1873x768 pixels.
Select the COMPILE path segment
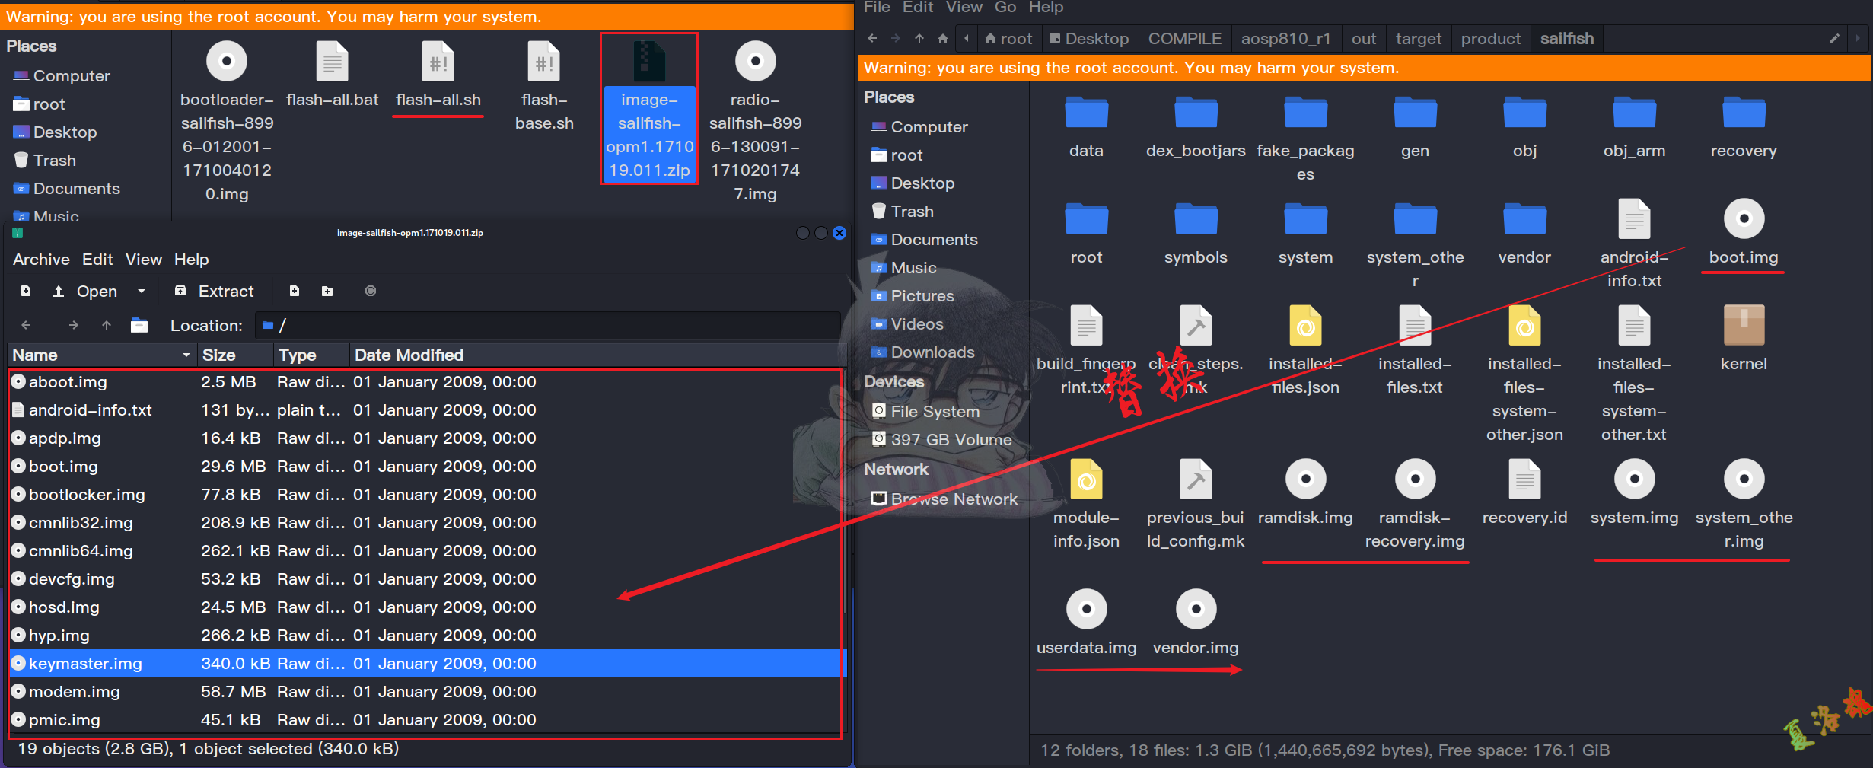(1183, 39)
